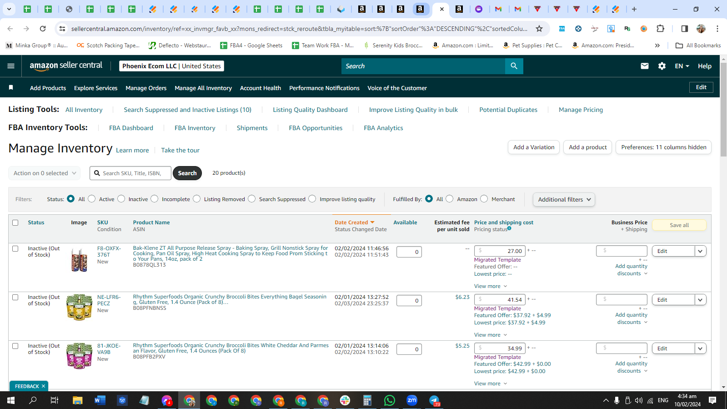Click the magnifier search button in header
This screenshot has width=727, height=409.
click(514, 66)
